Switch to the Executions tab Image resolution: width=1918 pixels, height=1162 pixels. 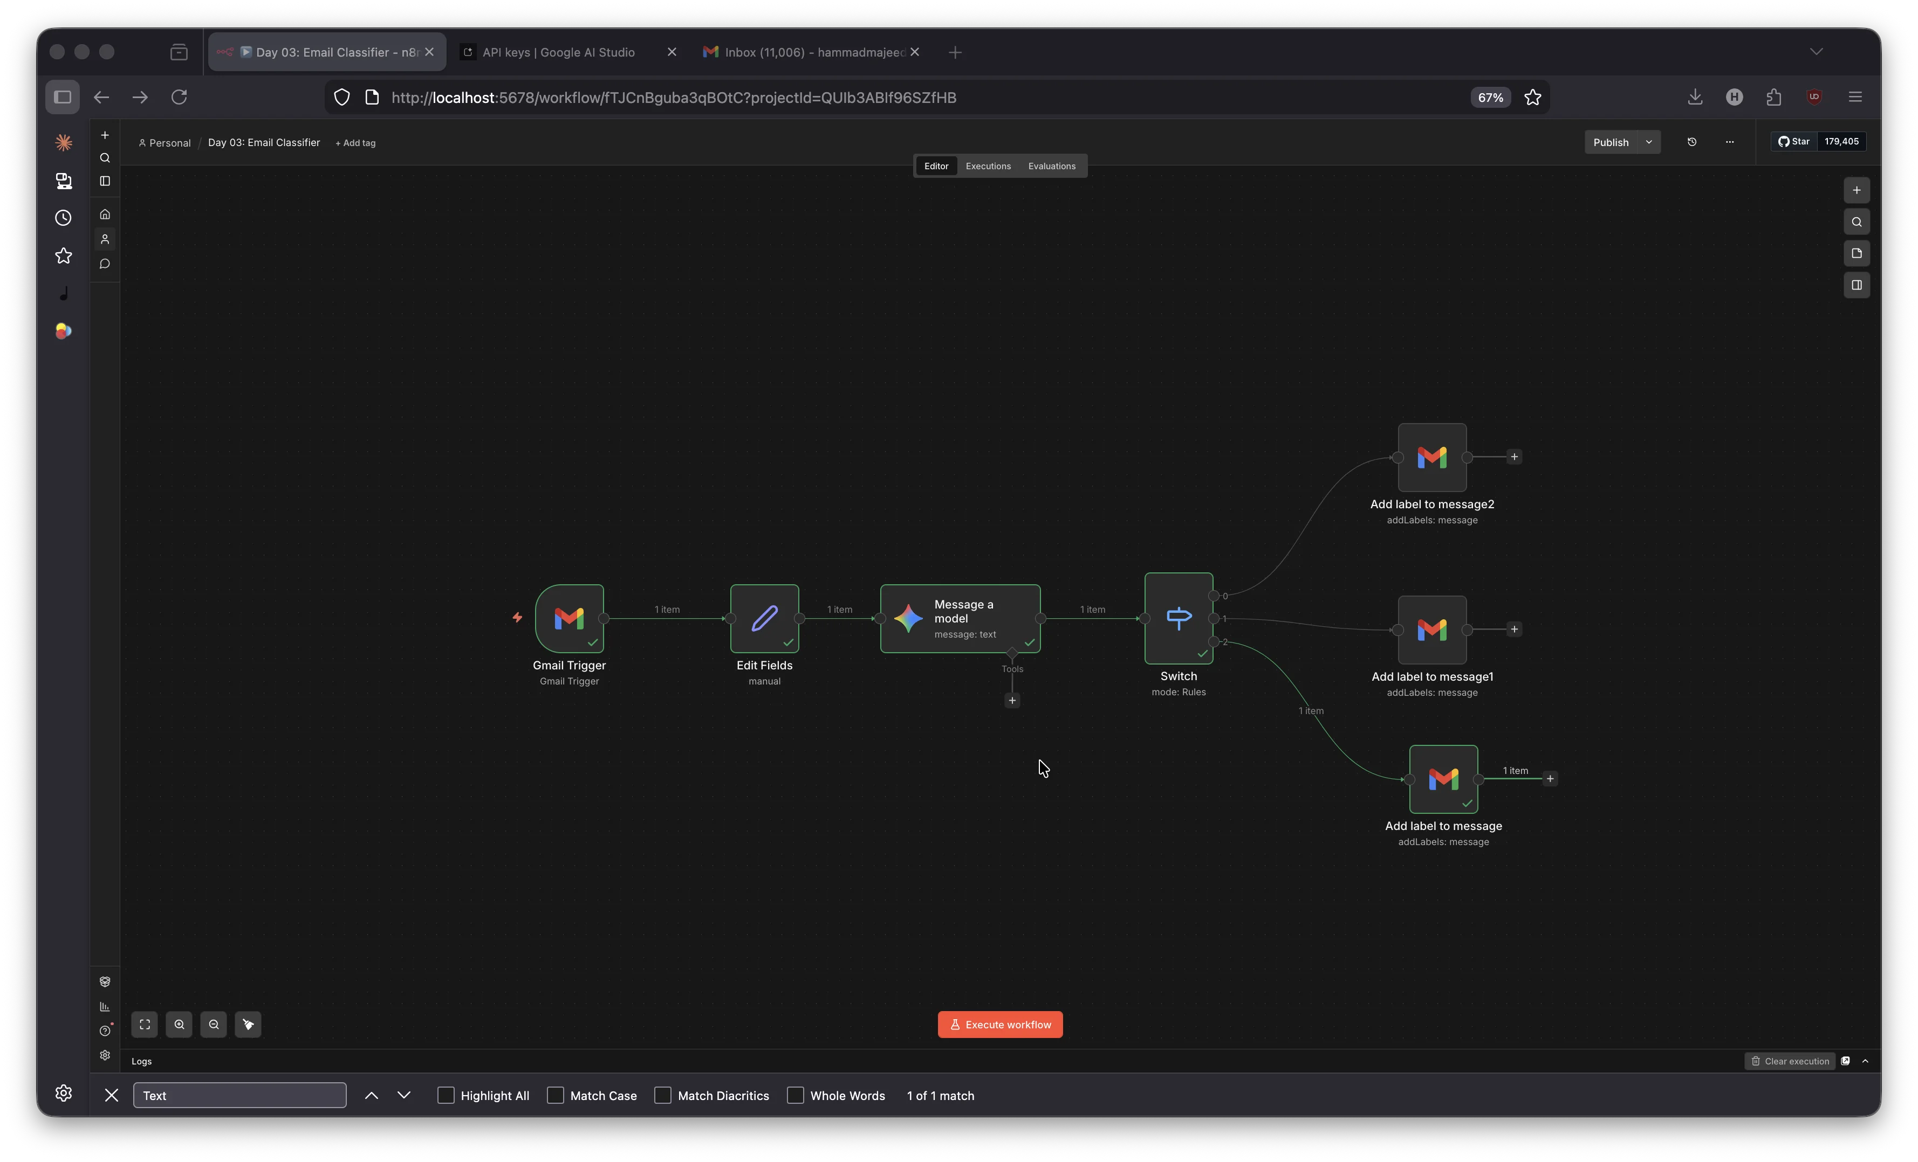click(988, 165)
